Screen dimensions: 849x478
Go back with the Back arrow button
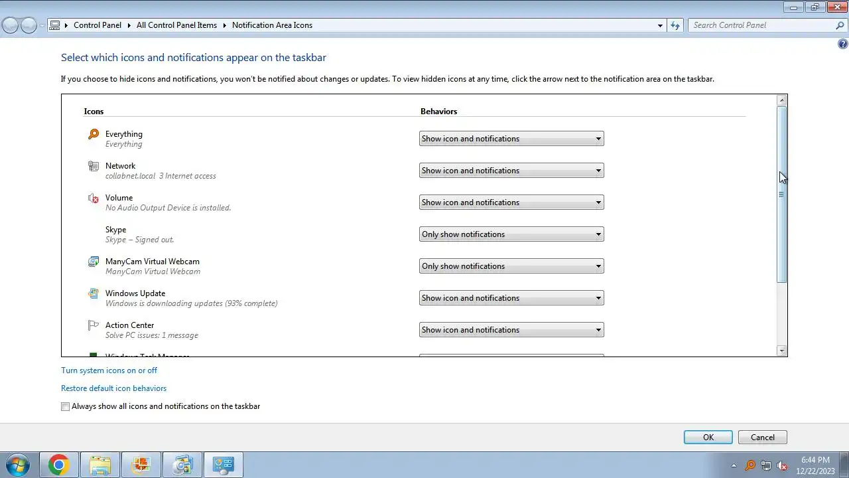click(x=11, y=25)
